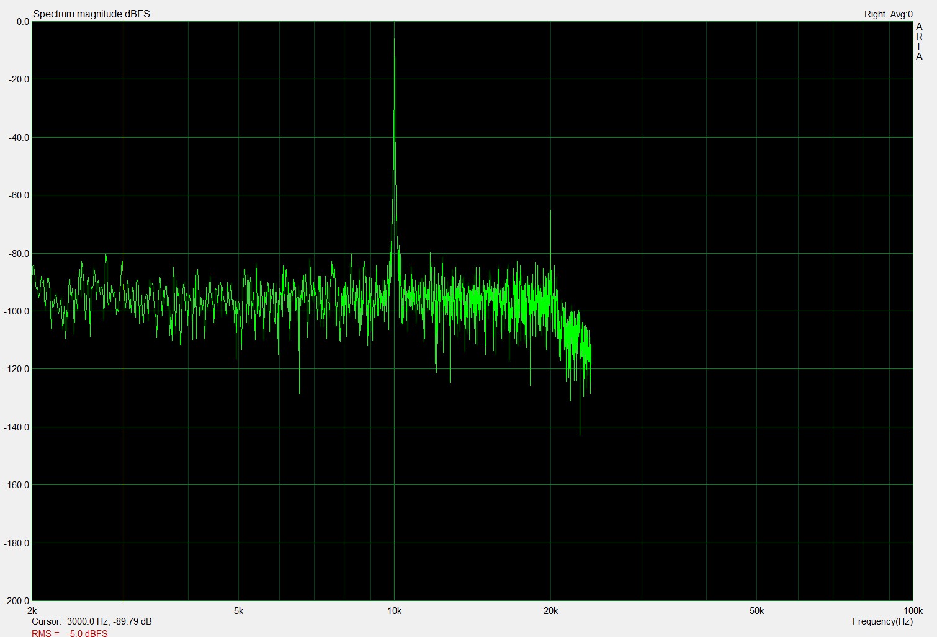Click the red 'RMS = -5.0 dBFS' readout
The height and width of the screenshot is (637, 937).
tap(69, 633)
